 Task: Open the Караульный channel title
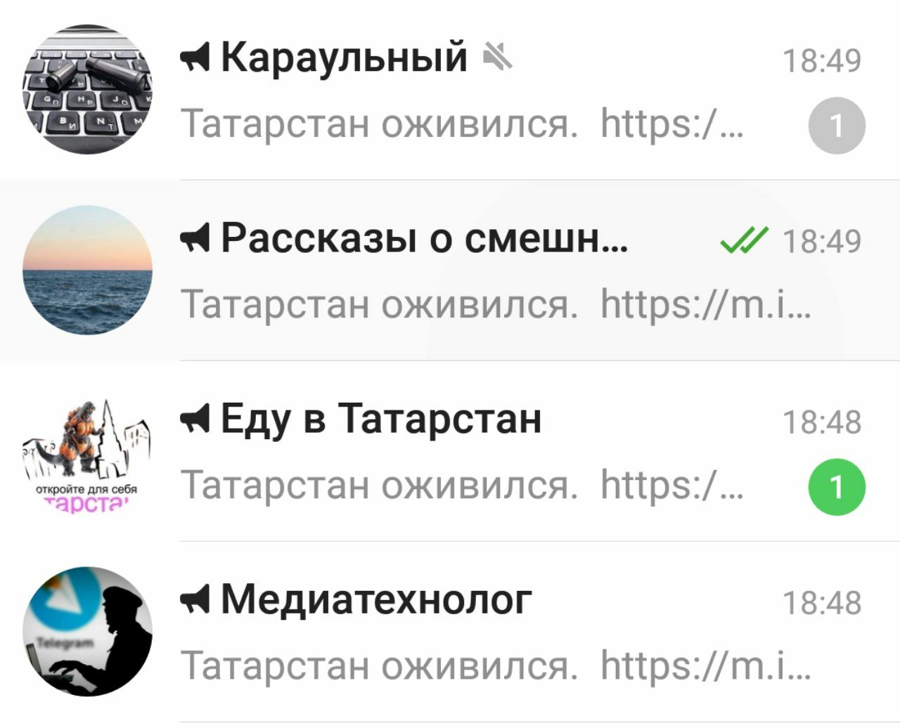click(x=344, y=58)
